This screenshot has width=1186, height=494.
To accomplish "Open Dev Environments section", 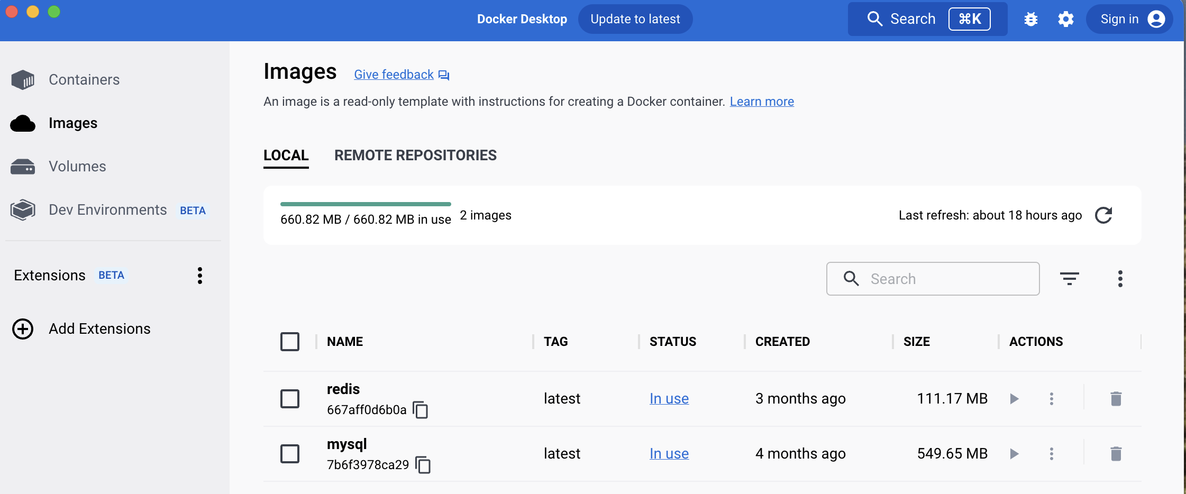I will [107, 210].
